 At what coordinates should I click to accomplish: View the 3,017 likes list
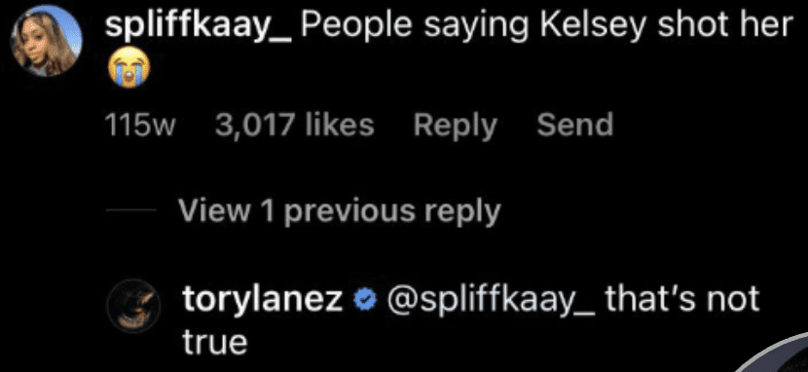(x=295, y=126)
